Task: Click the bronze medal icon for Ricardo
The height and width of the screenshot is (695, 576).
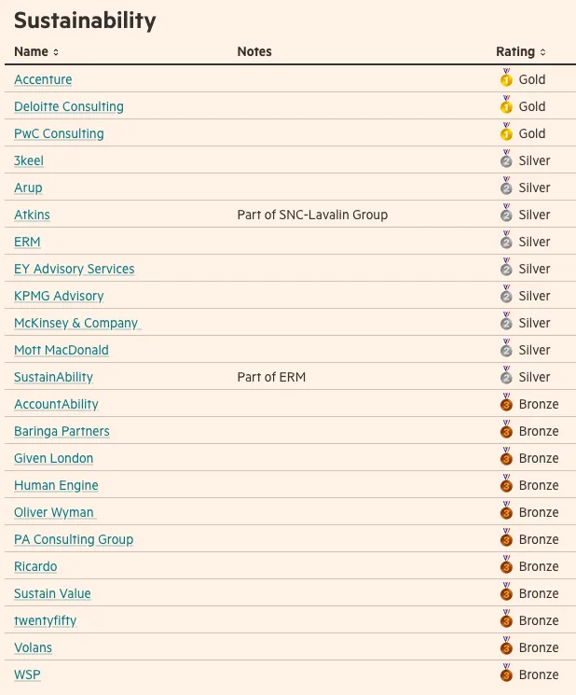Action: [506, 564]
